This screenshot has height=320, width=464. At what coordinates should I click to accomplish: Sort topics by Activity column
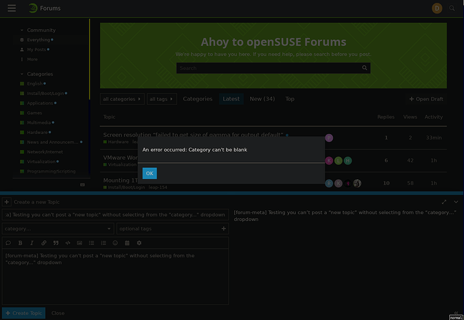[x=434, y=117]
